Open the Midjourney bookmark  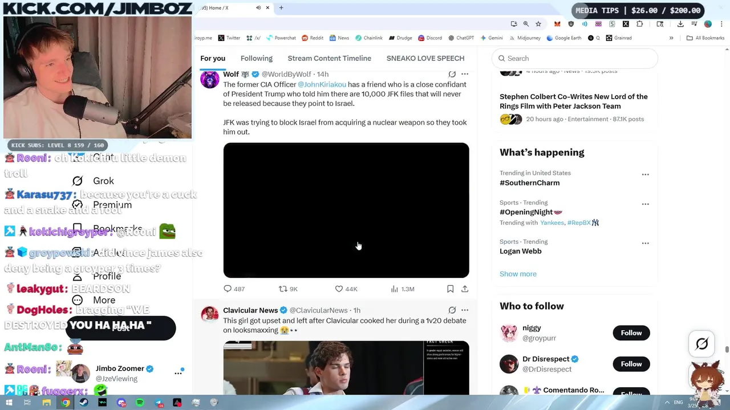[x=525, y=38]
